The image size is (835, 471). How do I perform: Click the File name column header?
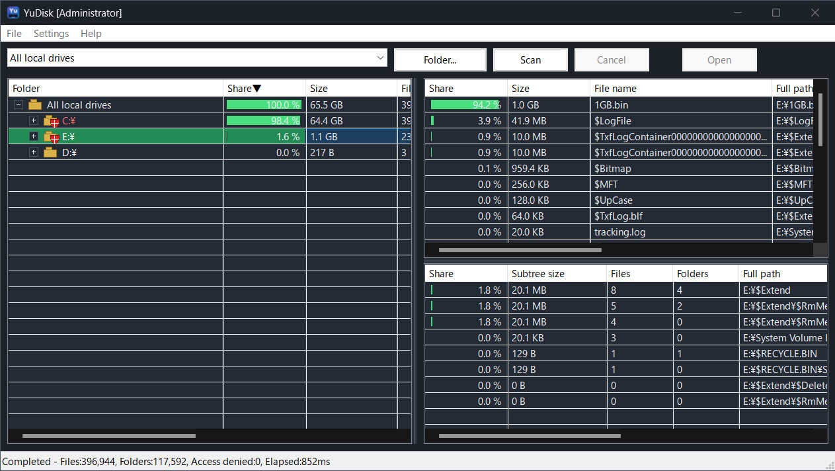pyautogui.click(x=681, y=88)
